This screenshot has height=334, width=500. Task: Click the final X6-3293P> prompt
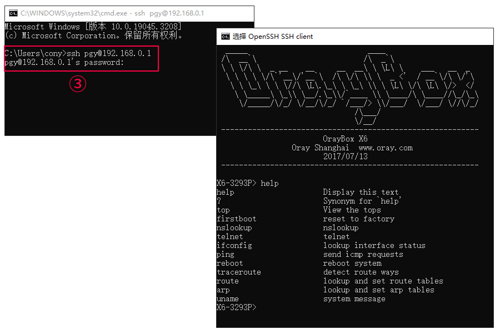pos(236,307)
